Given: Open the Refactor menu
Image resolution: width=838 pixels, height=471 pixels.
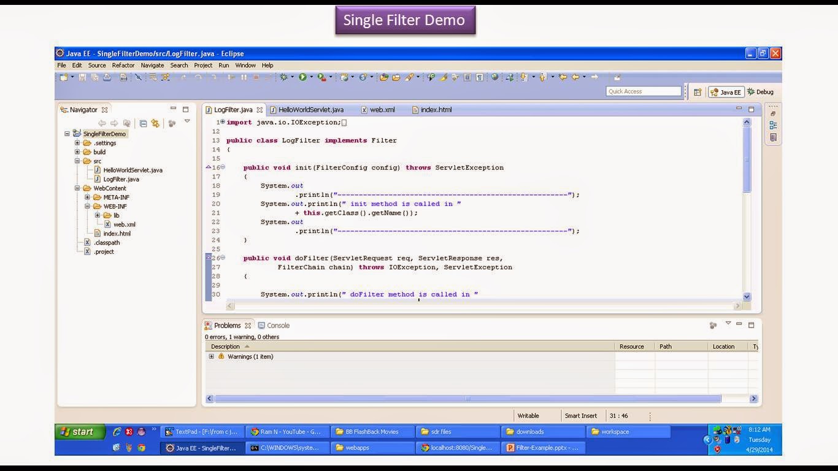Looking at the screenshot, I should (123, 65).
